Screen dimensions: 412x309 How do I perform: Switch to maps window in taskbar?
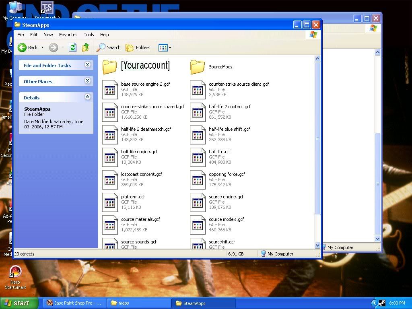[139, 303]
